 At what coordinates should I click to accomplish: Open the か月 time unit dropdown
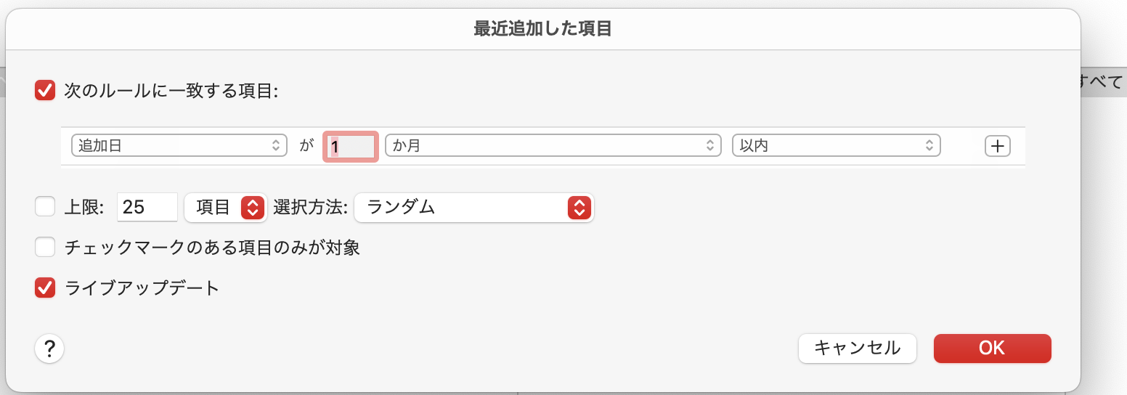553,145
